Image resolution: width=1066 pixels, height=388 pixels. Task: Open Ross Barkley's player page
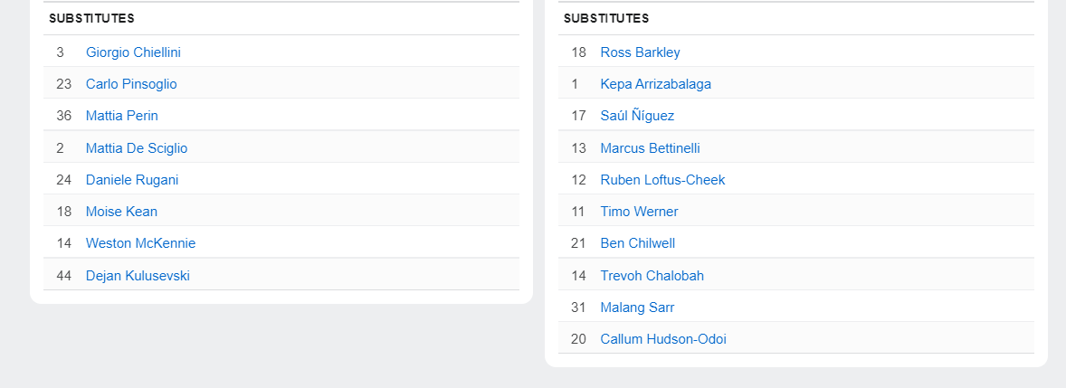[x=640, y=52]
